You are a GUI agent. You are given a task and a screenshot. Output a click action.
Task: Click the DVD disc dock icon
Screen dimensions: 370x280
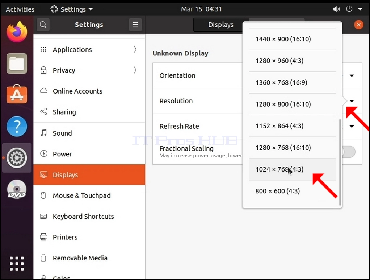tap(17, 189)
